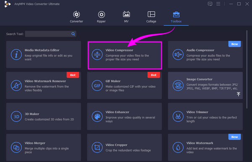Click the Video Watermark Remover icon
Viewport: 252px width, 162px height.
coord(16,85)
